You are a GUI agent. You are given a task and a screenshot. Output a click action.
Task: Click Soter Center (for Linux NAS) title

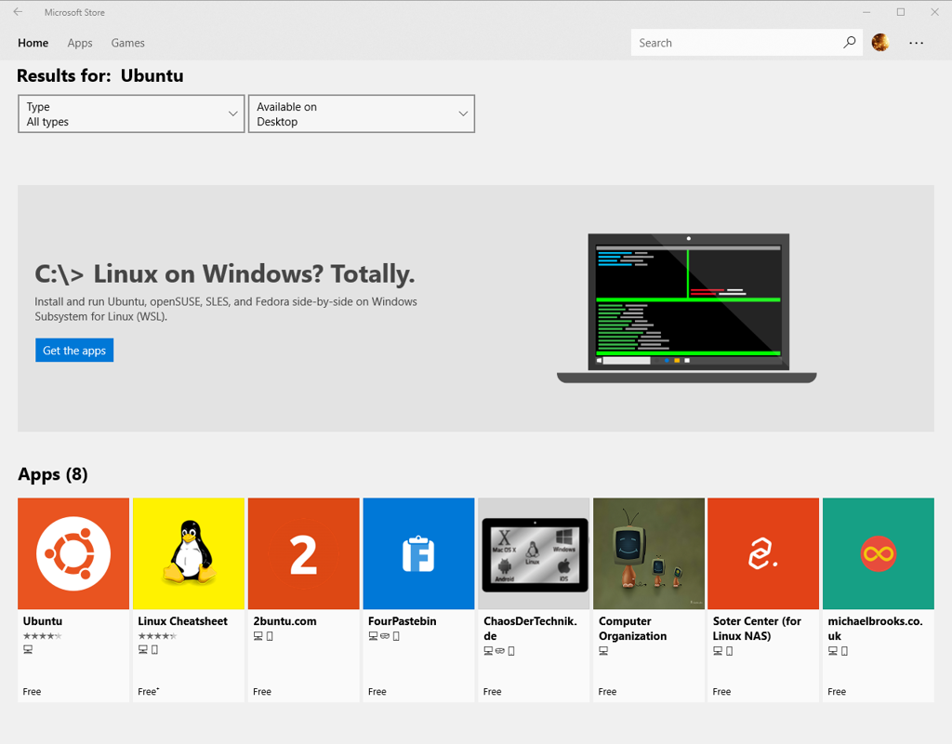pyautogui.click(x=757, y=629)
